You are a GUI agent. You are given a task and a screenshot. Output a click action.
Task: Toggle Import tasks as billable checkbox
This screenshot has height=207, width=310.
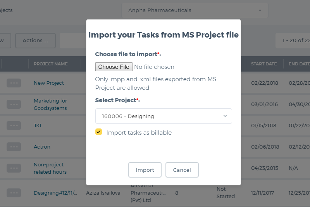[98, 132]
